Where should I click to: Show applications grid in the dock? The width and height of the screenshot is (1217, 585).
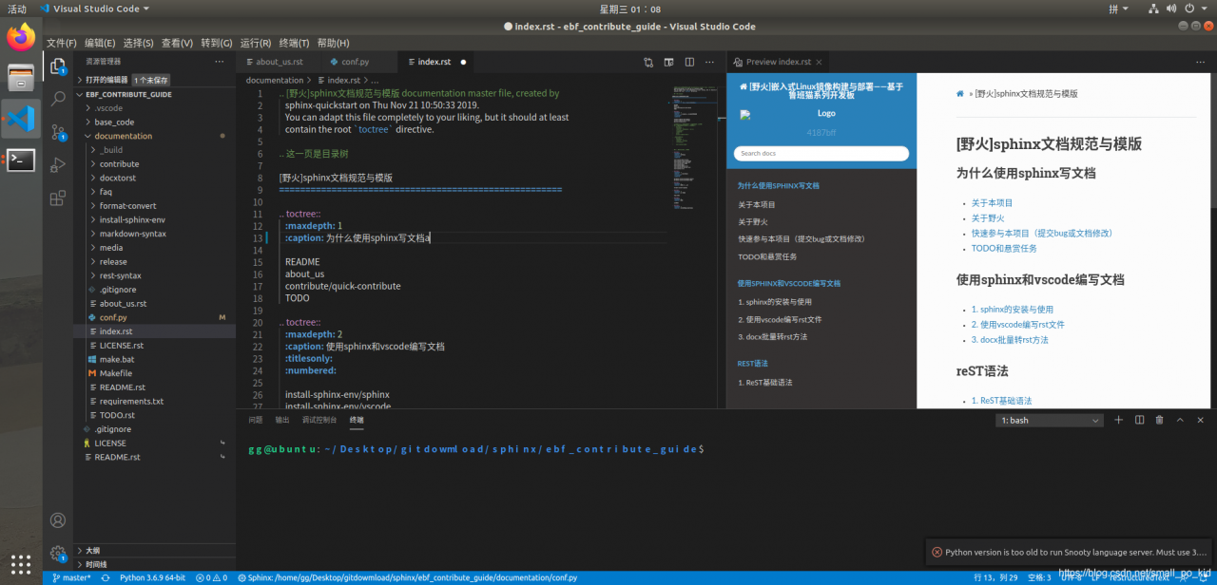[21, 563]
